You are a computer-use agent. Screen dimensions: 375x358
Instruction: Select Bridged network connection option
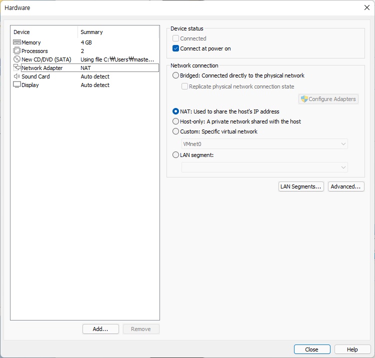click(175, 75)
